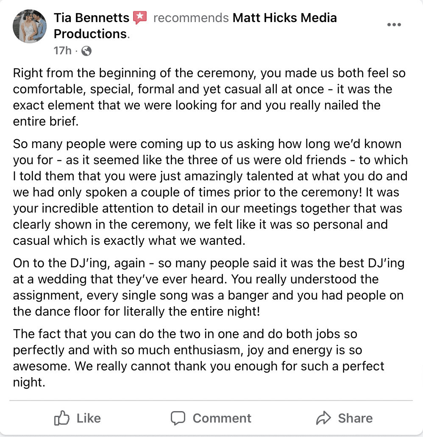Click the word "Productions" in the page name
Image resolution: width=423 pixels, height=437 pixels.
(90, 34)
